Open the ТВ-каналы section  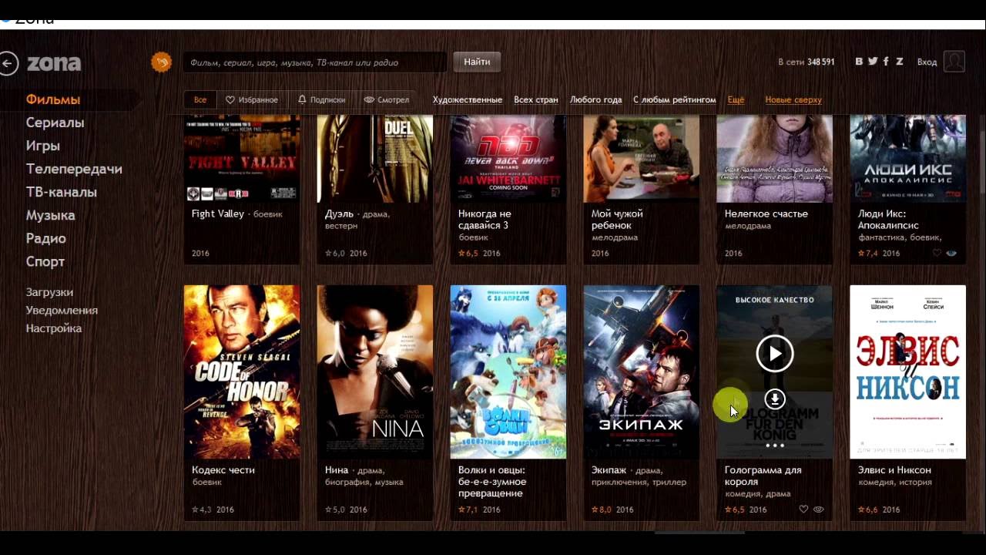coord(62,192)
